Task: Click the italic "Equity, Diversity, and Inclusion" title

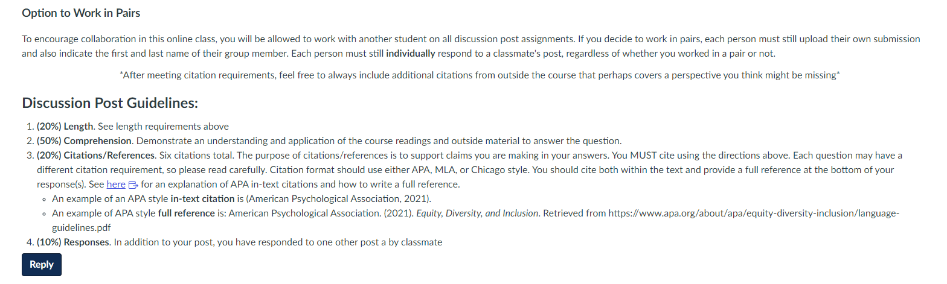Action: coord(476,213)
